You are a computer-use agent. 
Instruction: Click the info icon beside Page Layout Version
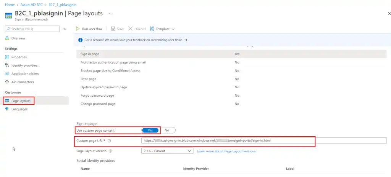[110, 151]
